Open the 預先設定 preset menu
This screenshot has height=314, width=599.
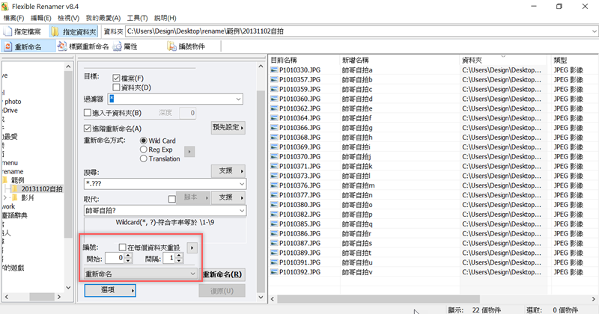click(228, 127)
